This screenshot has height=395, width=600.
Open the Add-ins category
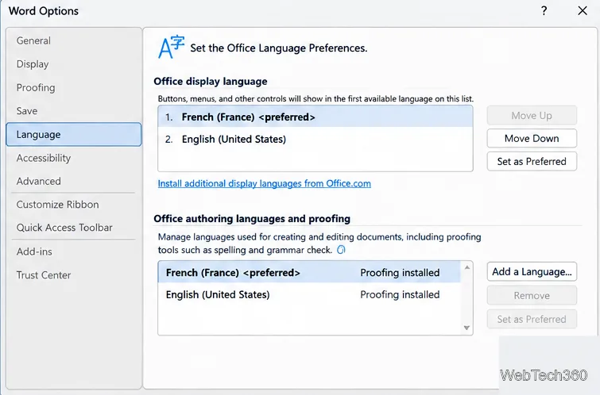pyautogui.click(x=73, y=251)
